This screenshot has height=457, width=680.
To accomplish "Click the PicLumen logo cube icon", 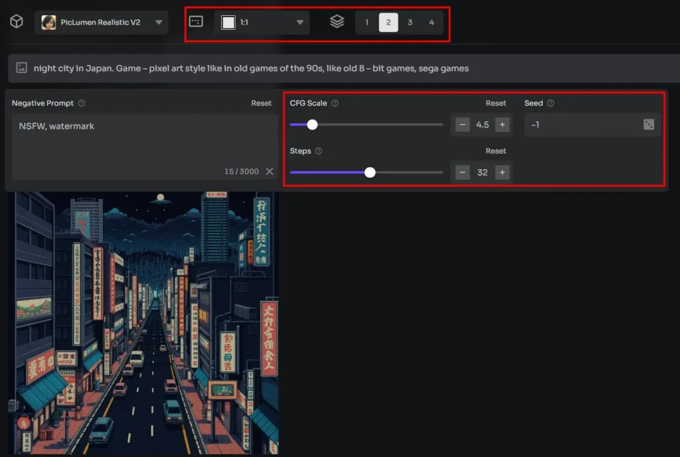I will [x=16, y=21].
